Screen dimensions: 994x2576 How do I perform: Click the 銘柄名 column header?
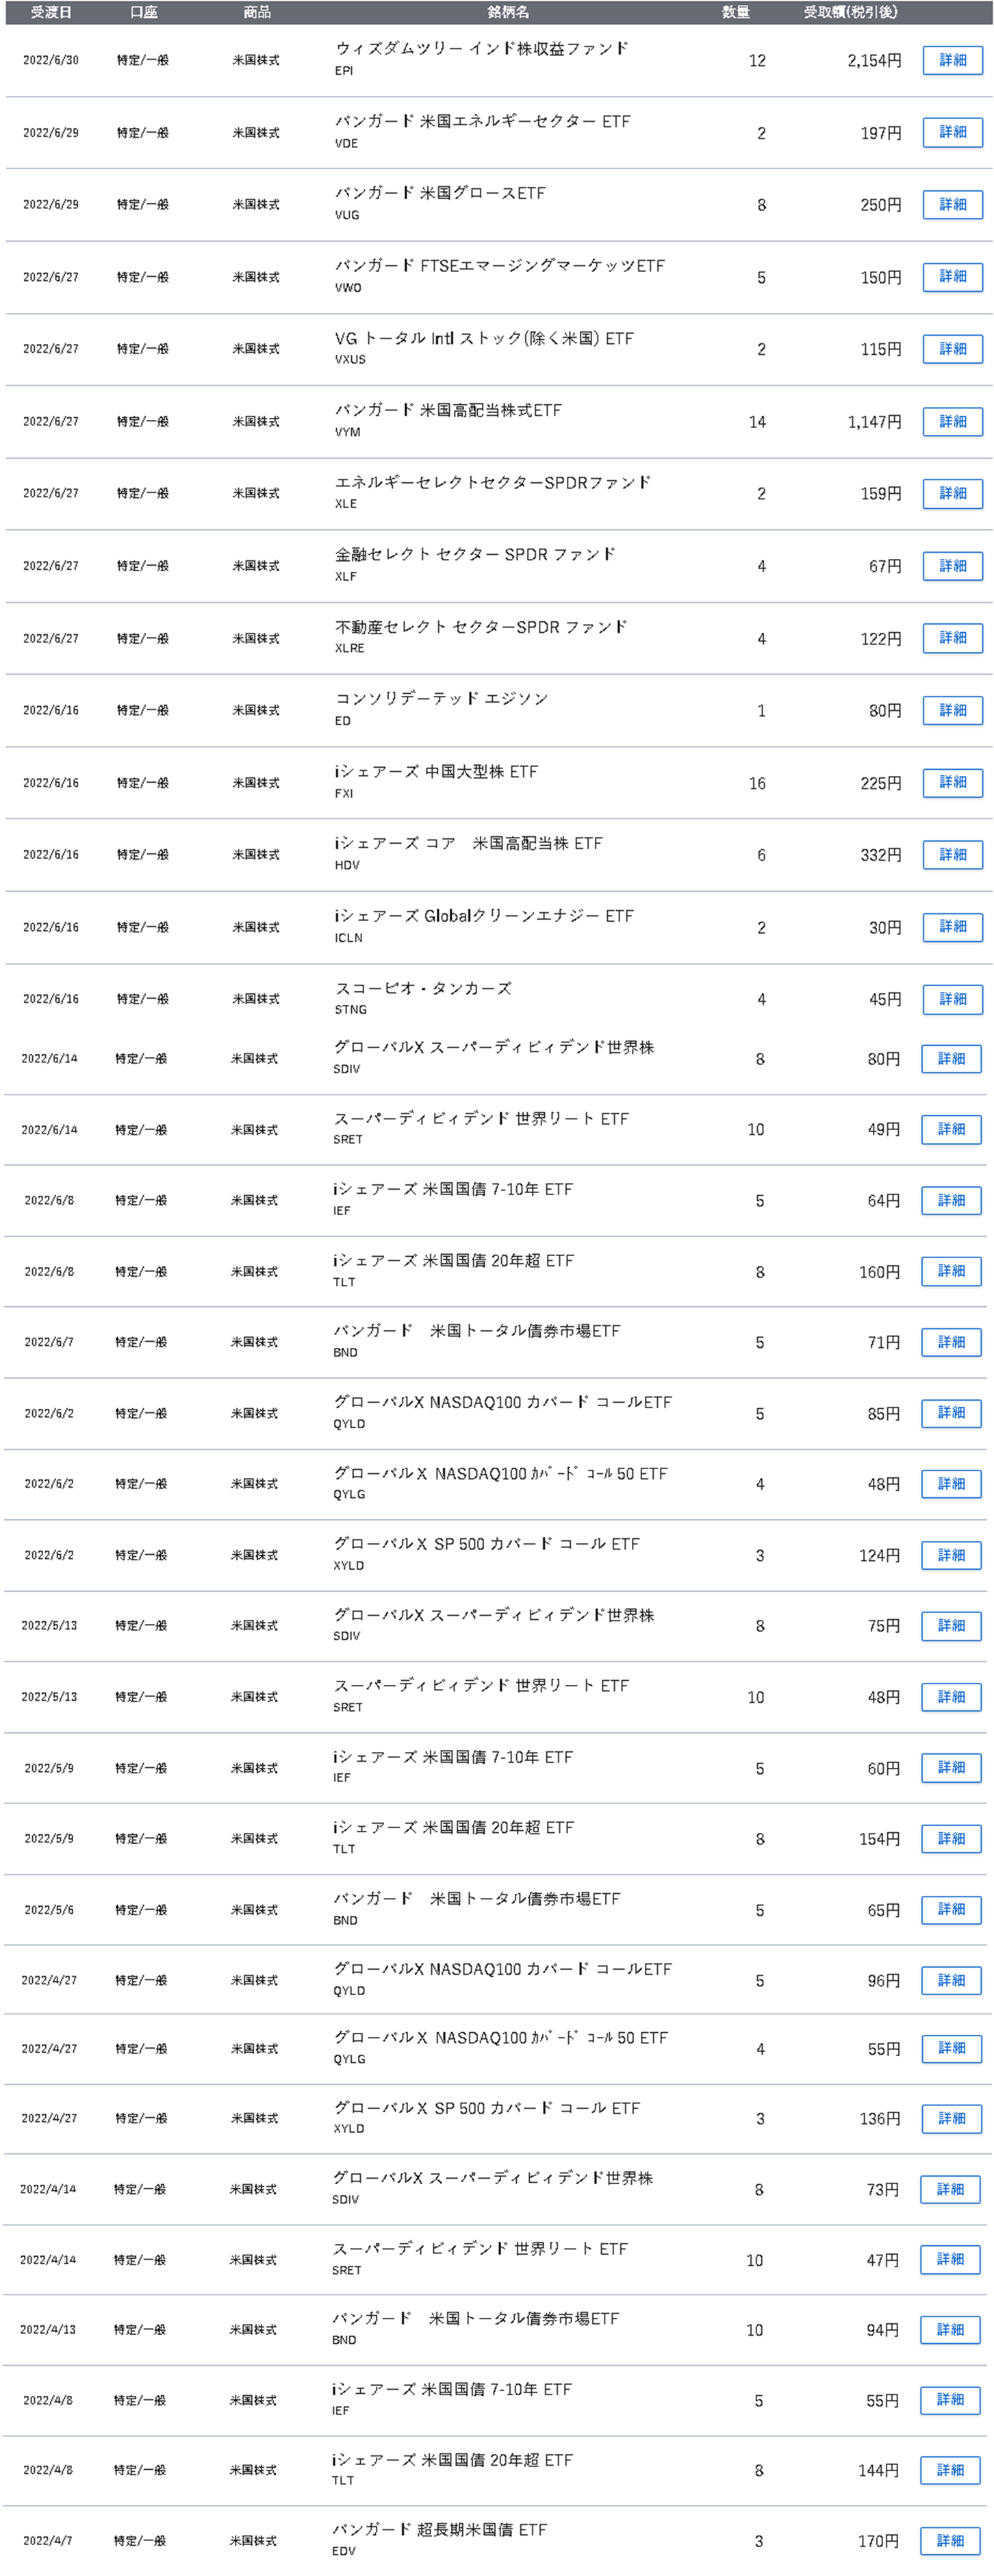[507, 12]
